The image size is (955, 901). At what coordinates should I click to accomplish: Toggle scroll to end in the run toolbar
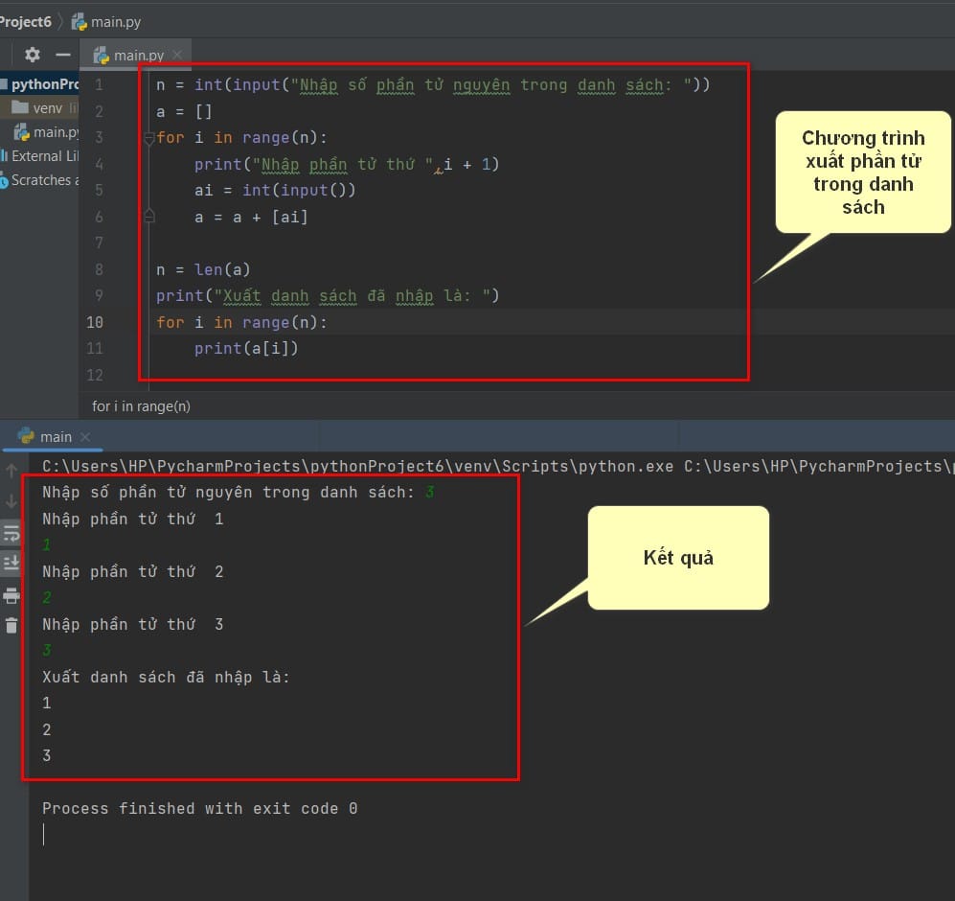pyautogui.click(x=11, y=562)
